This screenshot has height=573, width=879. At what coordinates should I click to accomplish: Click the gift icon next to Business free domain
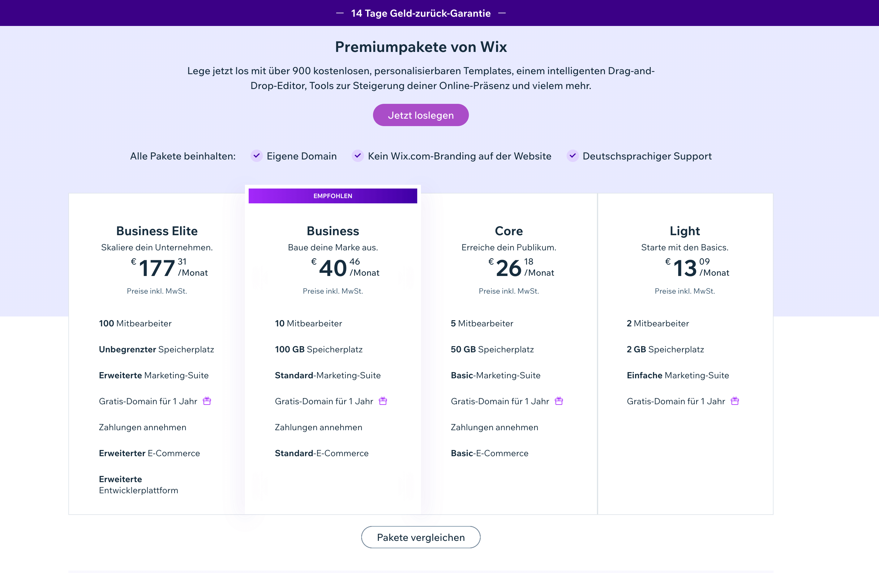(x=383, y=401)
